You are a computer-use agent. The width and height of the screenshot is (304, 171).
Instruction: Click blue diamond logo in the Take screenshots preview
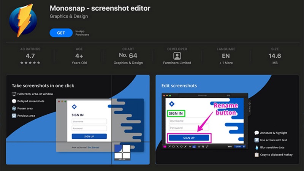74,106
